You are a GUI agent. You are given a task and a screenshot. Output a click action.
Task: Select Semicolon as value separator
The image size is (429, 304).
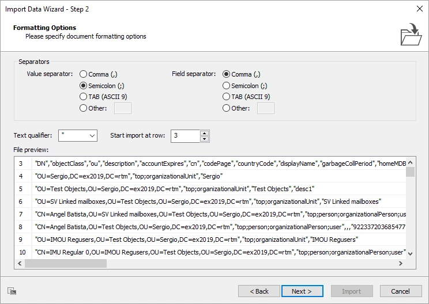pyautogui.click(x=84, y=86)
